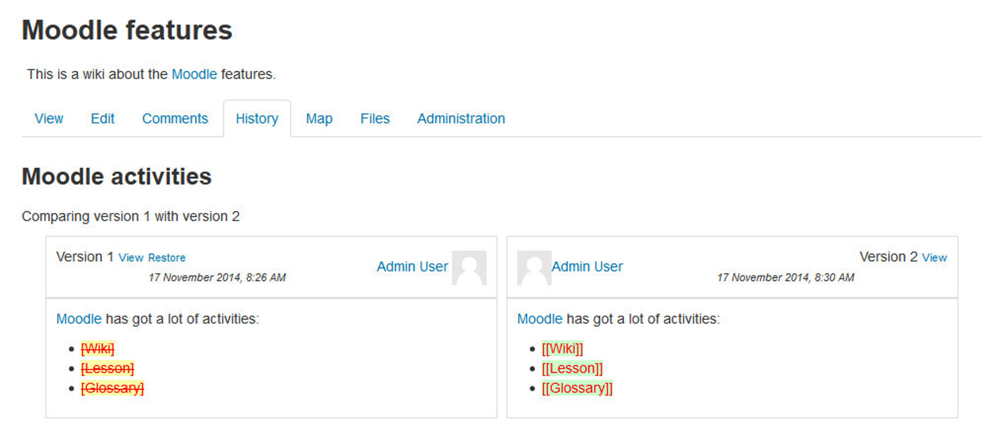Click the added [[Wiki]] entry
Viewport: 991px width, 444px height.
click(x=562, y=349)
